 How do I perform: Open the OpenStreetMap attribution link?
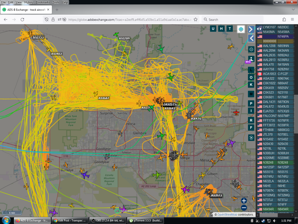[x=227, y=214]
